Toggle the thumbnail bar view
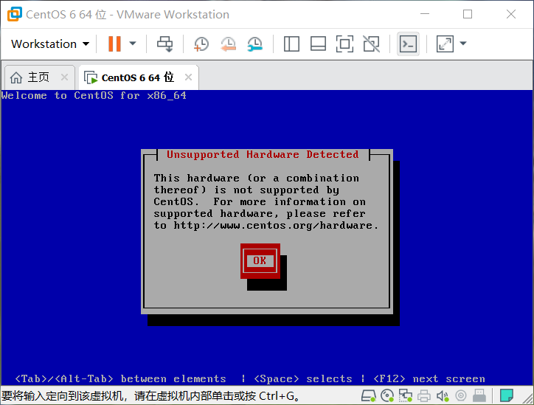Image resolution: width=534 pixels, height=405 pixels. pos(318,44)
